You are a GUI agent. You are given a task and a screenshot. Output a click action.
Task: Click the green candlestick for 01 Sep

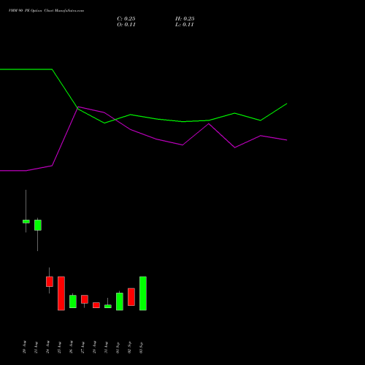[x=120, y=301]
